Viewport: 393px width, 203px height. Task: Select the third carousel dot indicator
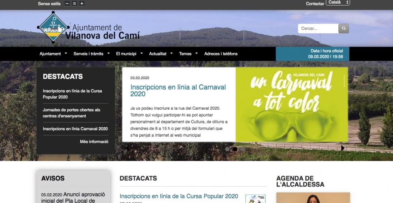[x=243, y=149]
